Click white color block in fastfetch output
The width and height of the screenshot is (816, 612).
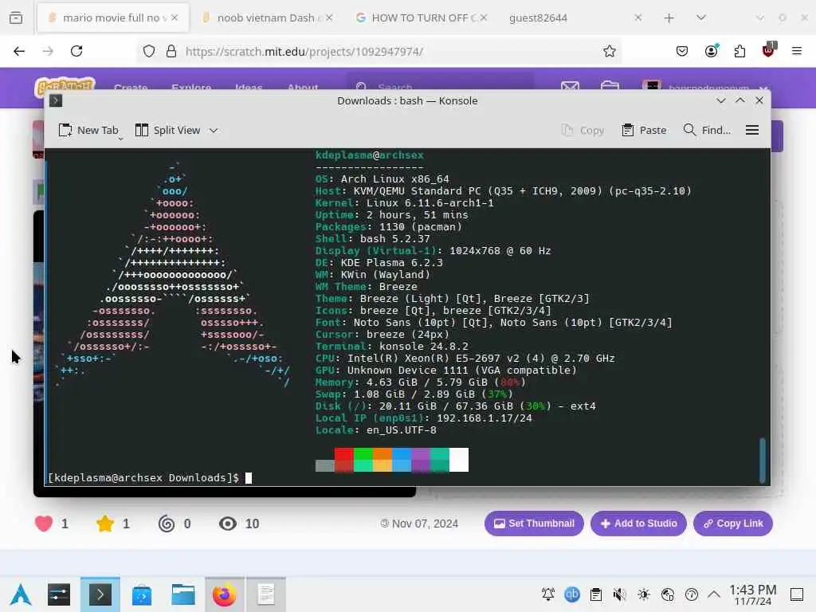point(459,460)
